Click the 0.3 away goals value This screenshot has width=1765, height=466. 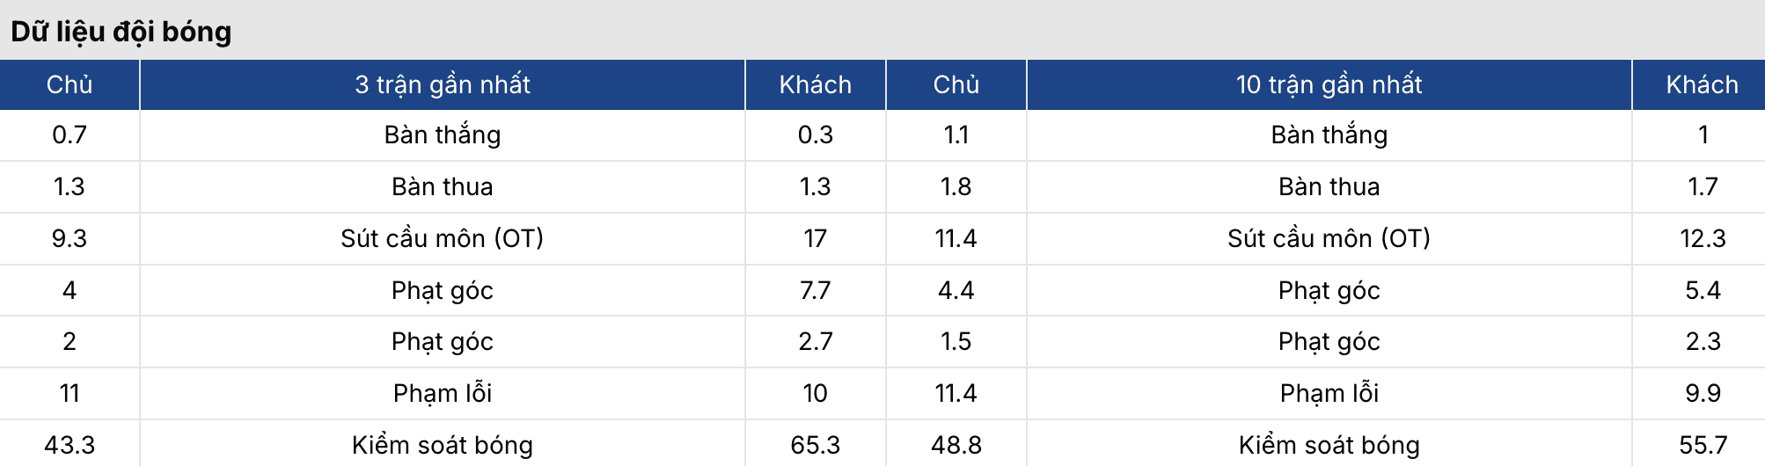point(815,135)
